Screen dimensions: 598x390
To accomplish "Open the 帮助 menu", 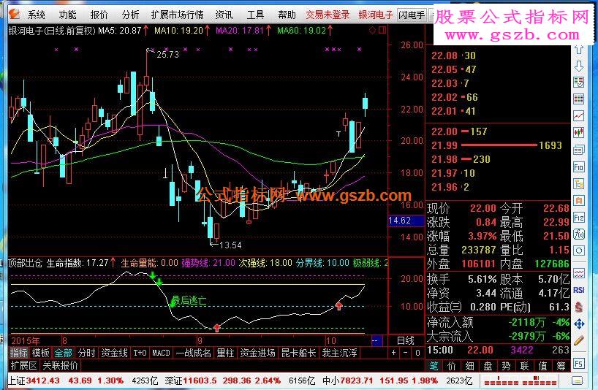I will [287, 15].
